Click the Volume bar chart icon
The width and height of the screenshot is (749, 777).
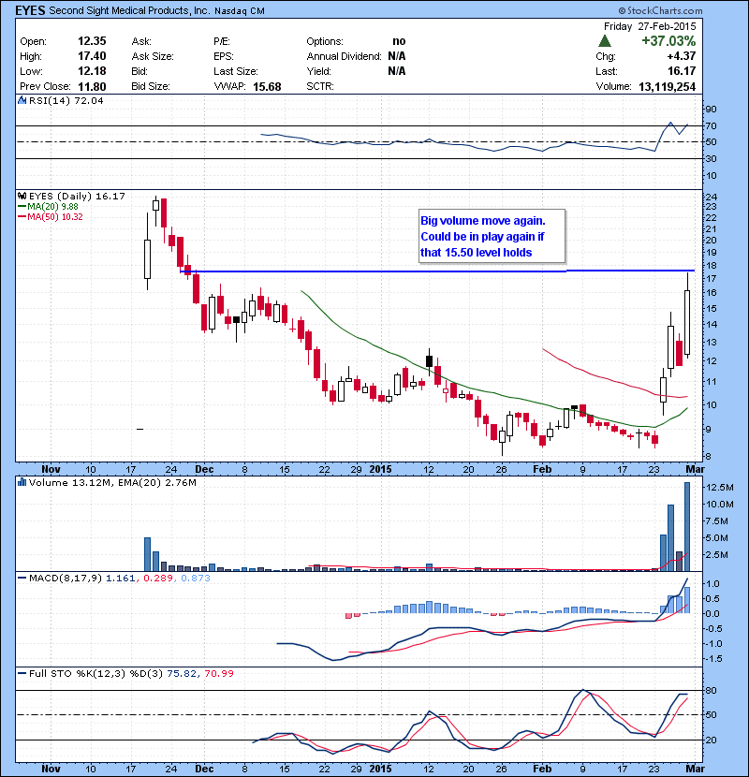(22, 482)
